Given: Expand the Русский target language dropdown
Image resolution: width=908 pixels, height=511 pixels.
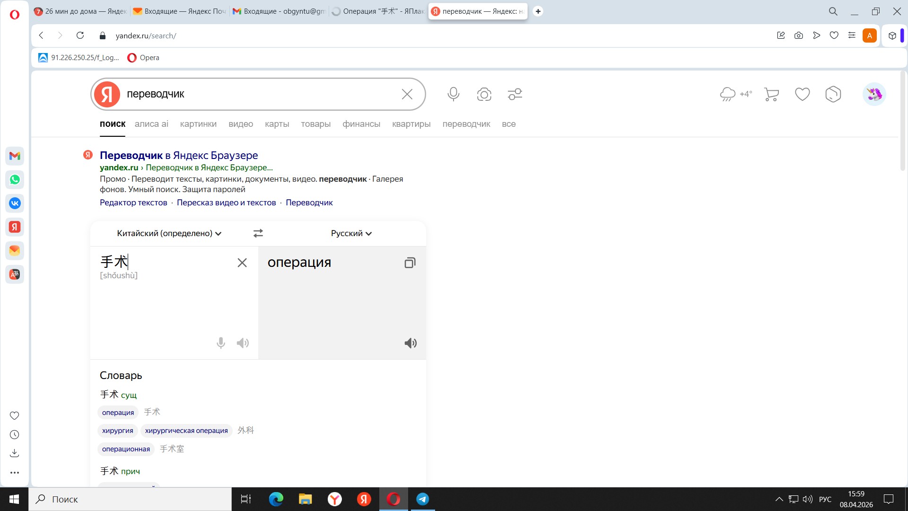Looking at the screenshot, I should [351, 233].
